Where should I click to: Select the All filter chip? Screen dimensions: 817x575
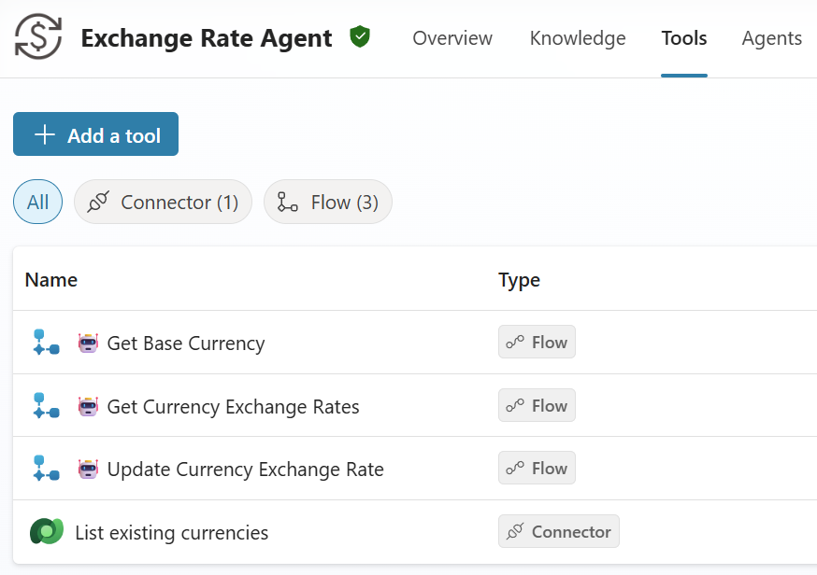point(37,203)
